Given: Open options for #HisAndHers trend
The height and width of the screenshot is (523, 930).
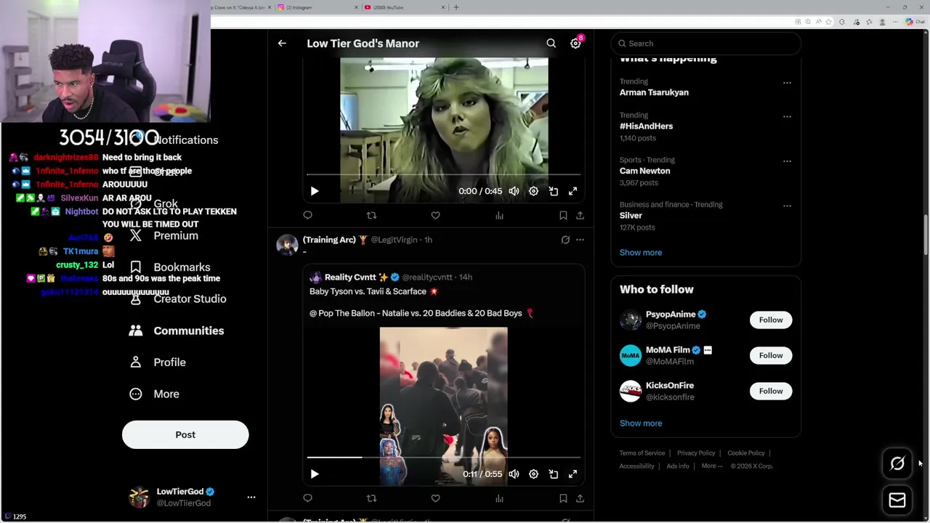Looking at the screenshot, I should (x=787, y=116).
